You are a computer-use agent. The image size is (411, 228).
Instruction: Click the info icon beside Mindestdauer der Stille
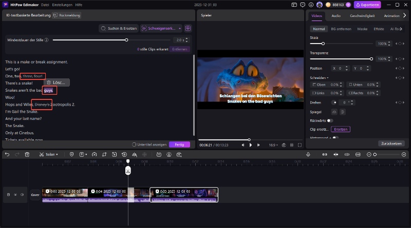(x=47, y=39)
